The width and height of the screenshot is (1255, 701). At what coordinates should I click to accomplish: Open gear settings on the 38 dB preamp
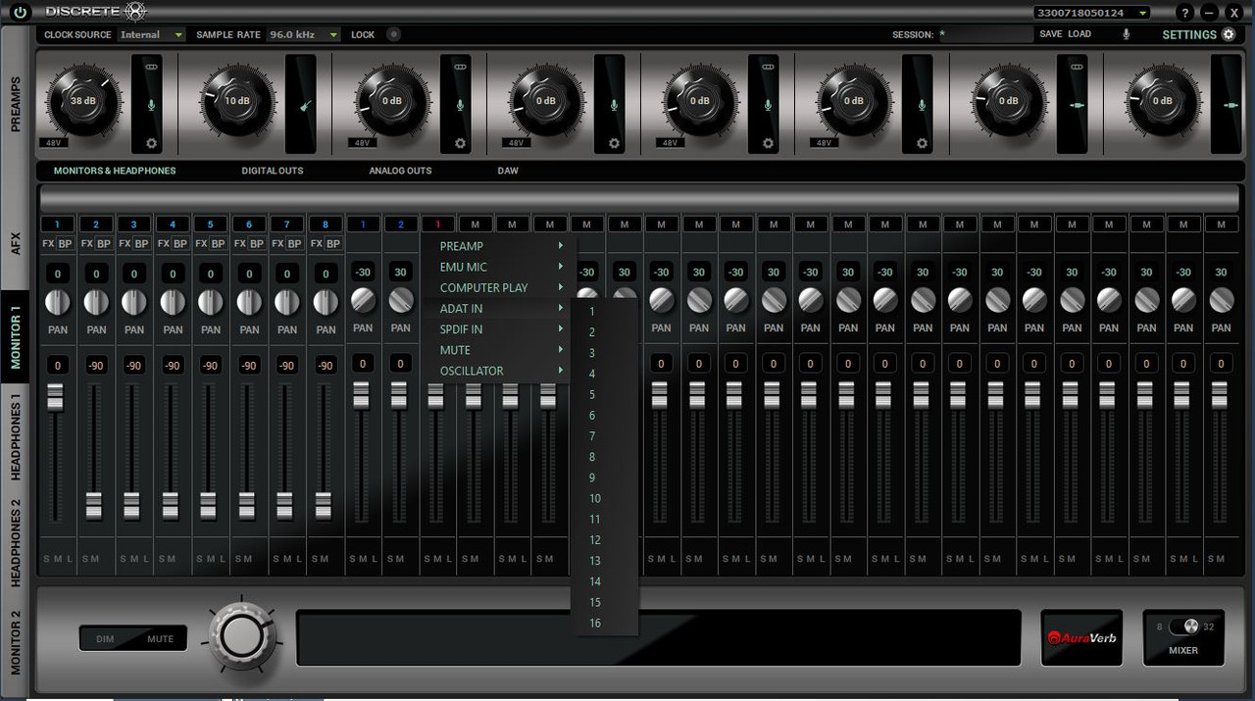click(x=152, y=143)
